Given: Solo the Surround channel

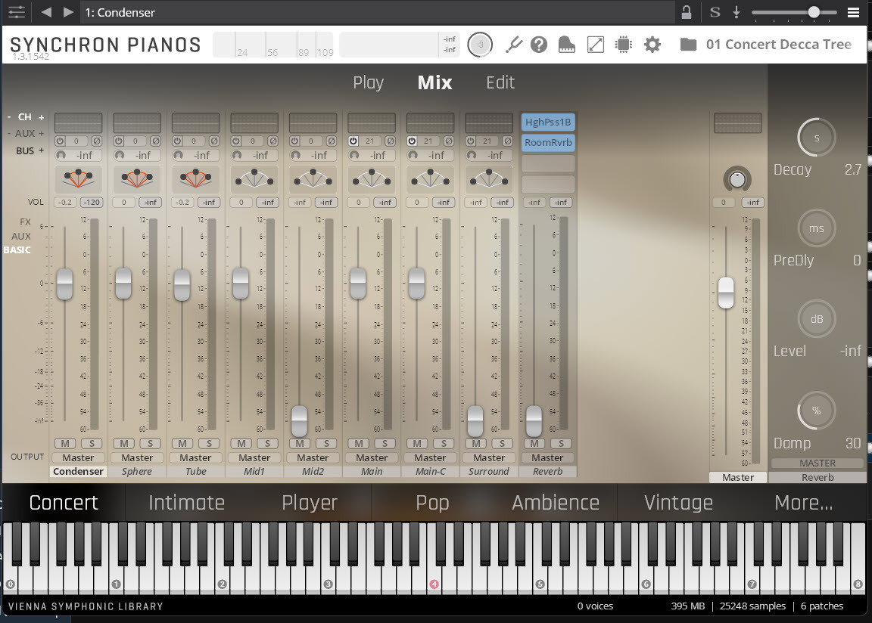Looking at the screenshot, I should [x=502, y=444].
